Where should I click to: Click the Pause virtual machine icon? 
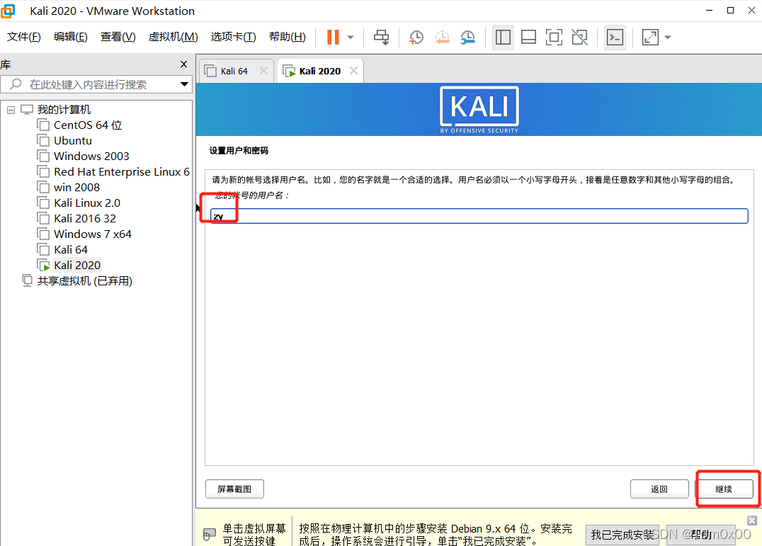click(333, 37)
